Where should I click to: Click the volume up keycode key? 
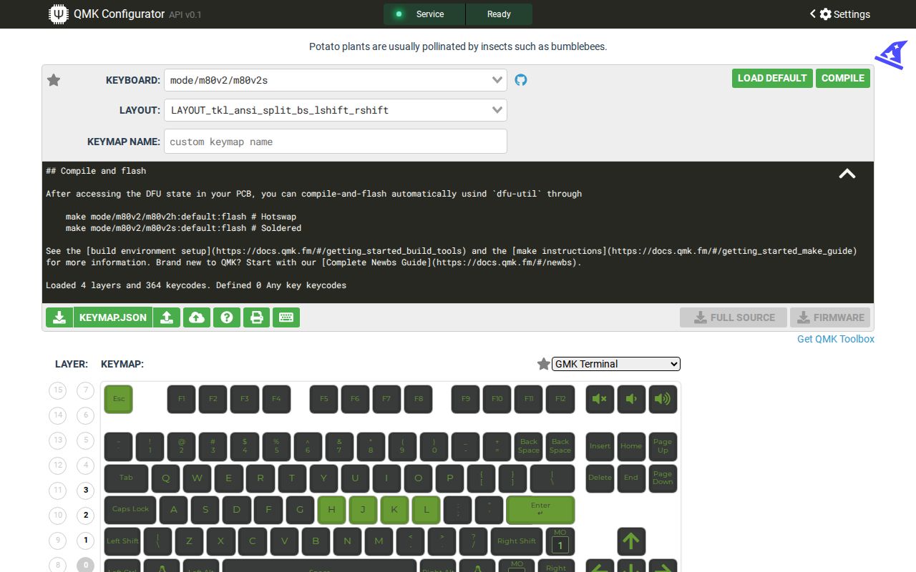(x=663, y=399)
